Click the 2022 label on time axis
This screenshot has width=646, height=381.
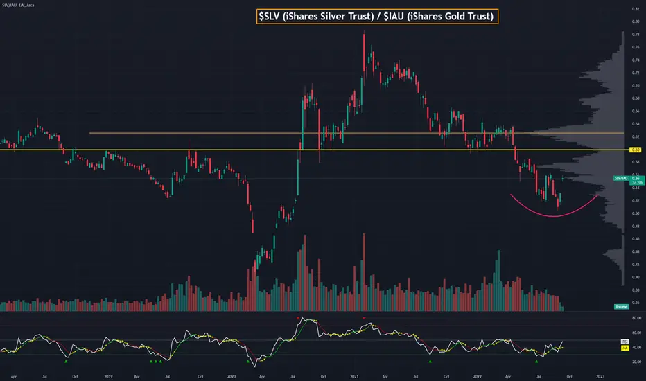coord(477,376)
